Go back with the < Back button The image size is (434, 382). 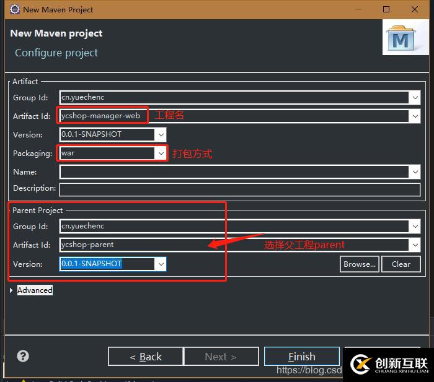click(146, 356)
